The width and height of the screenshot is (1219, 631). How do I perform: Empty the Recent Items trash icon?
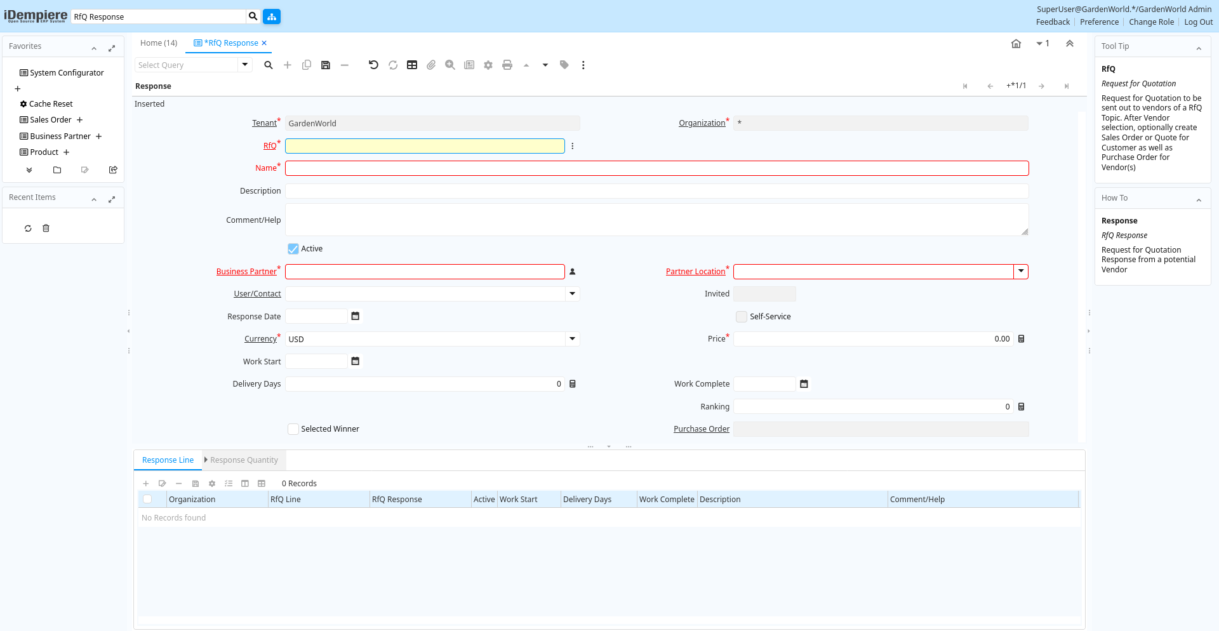click(x=46, y=229)
